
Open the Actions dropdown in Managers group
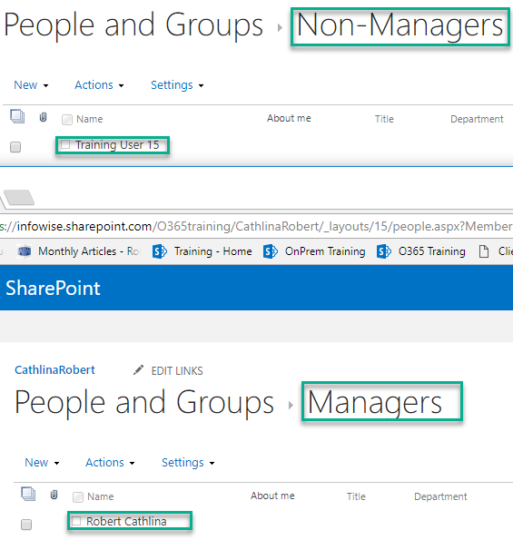[110, 462]
